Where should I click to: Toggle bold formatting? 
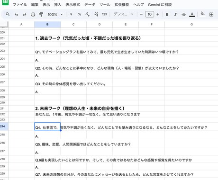(167, 15)
